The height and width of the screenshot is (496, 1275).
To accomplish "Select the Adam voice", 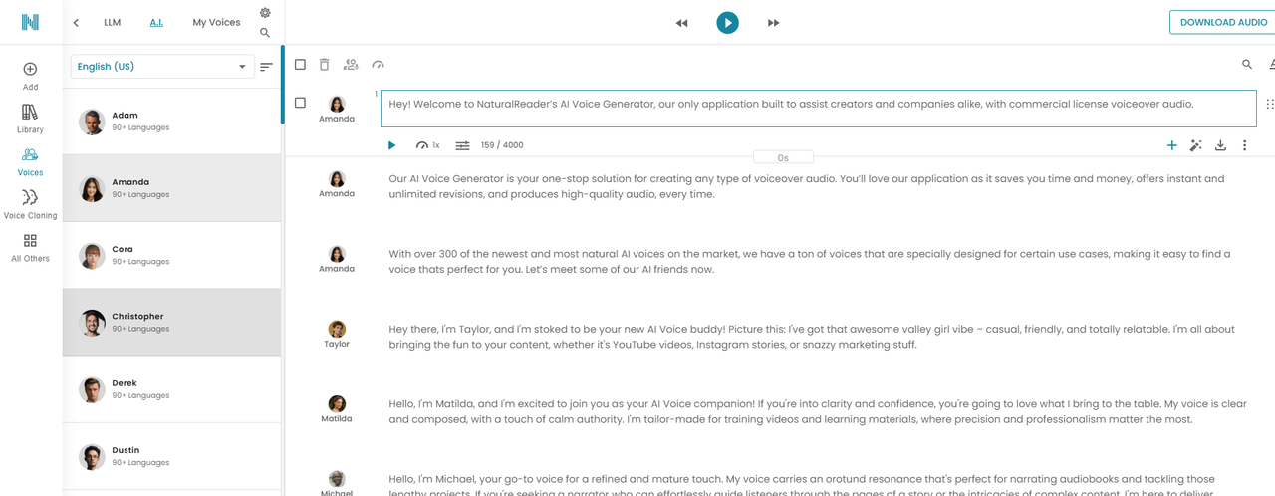I will 171,122.
